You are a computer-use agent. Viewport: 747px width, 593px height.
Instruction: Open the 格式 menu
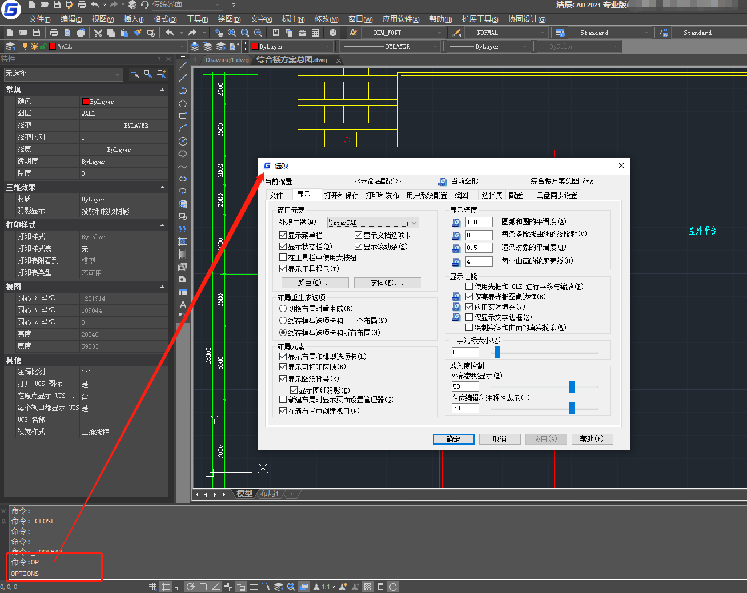tap(164, 19)
